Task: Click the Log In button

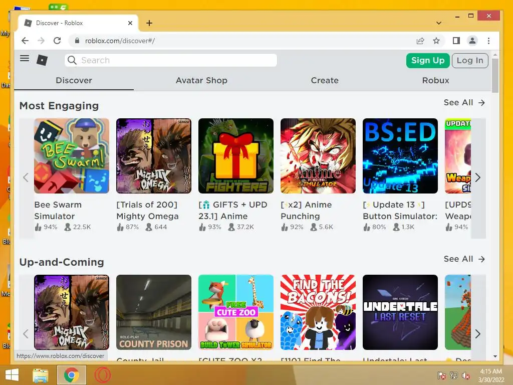Action: 470,61
